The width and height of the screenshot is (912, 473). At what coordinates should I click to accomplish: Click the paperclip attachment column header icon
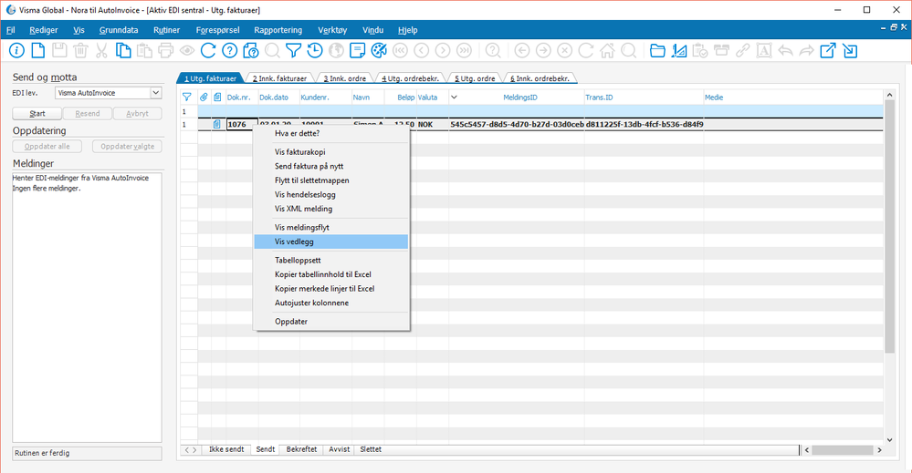tap(204, 97)
